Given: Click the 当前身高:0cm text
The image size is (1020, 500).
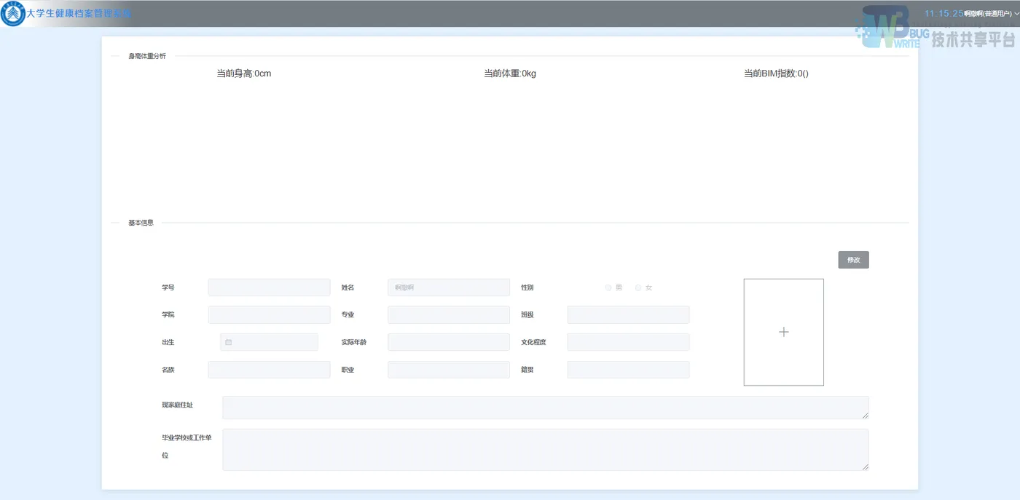Looking at the screenshot, I should (244, 74).
